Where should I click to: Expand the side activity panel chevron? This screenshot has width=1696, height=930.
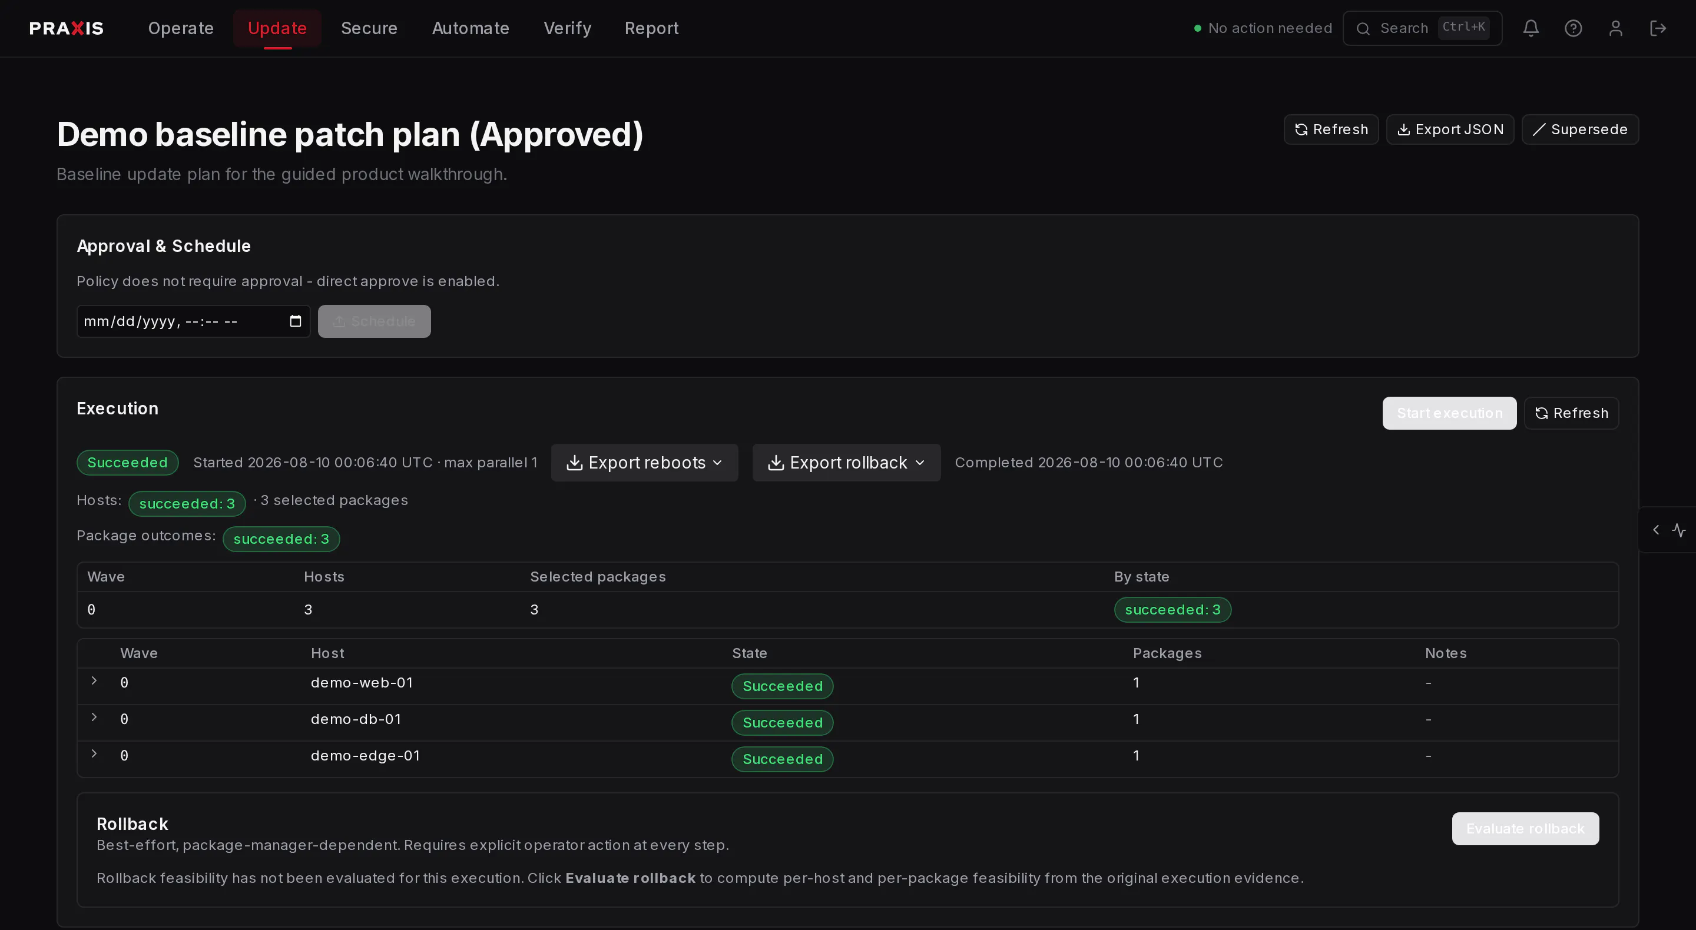point(1656,530)
